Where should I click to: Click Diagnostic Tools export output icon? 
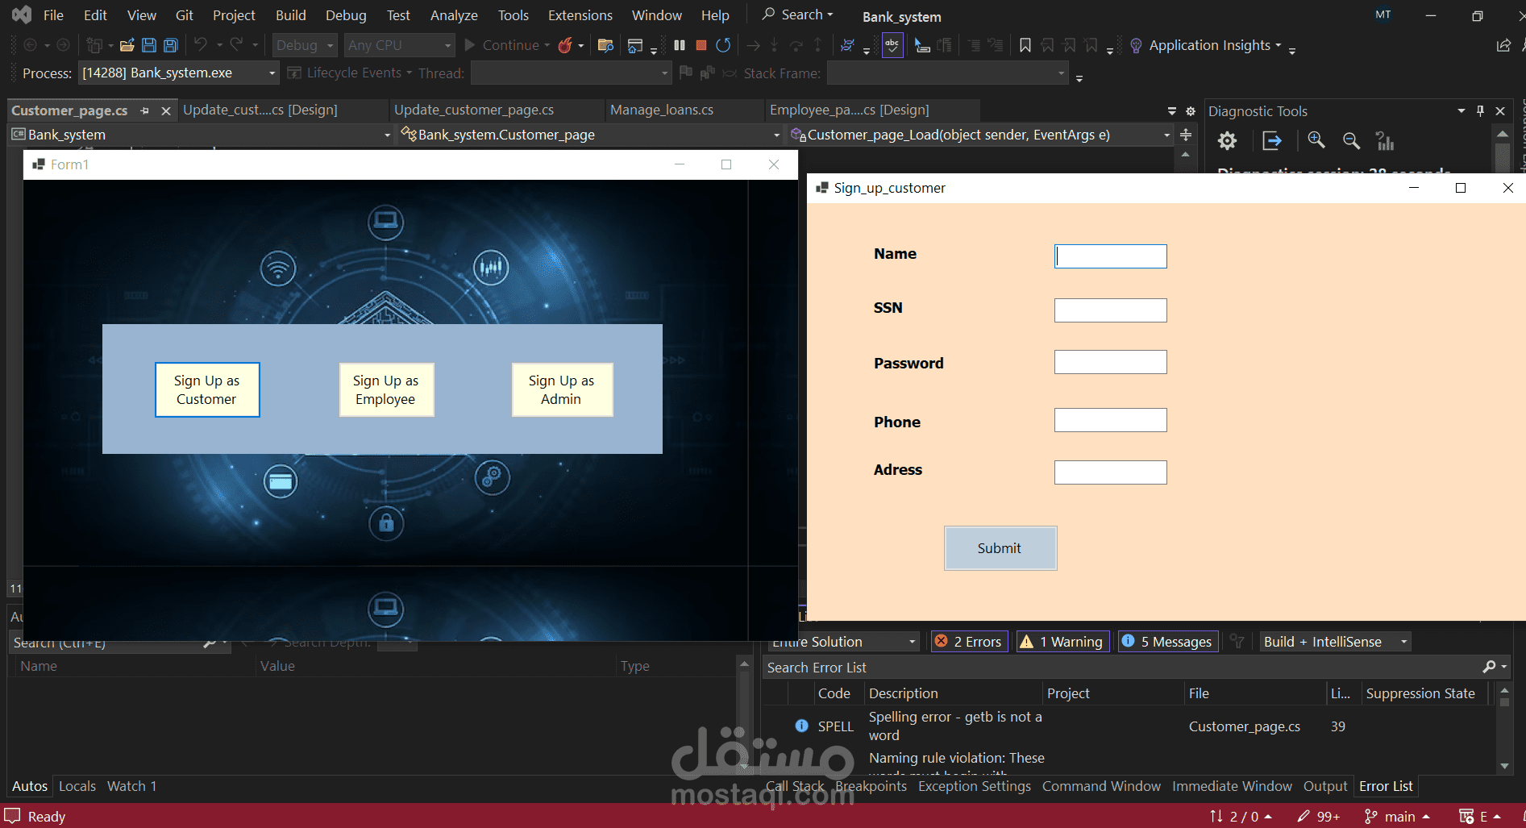coord(1272,141)
